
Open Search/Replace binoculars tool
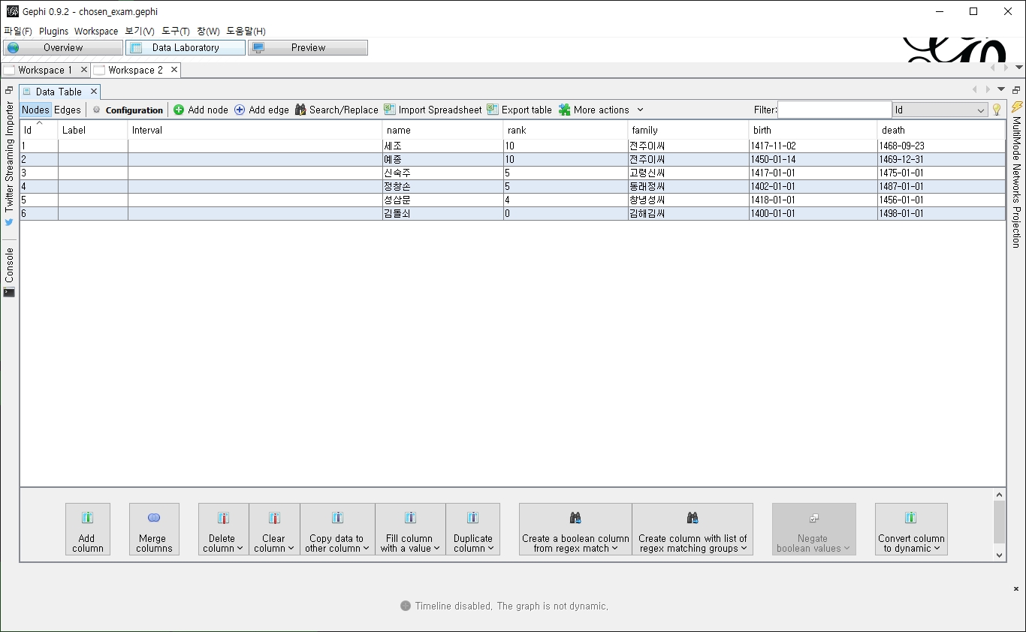click(x=300, y=110)
